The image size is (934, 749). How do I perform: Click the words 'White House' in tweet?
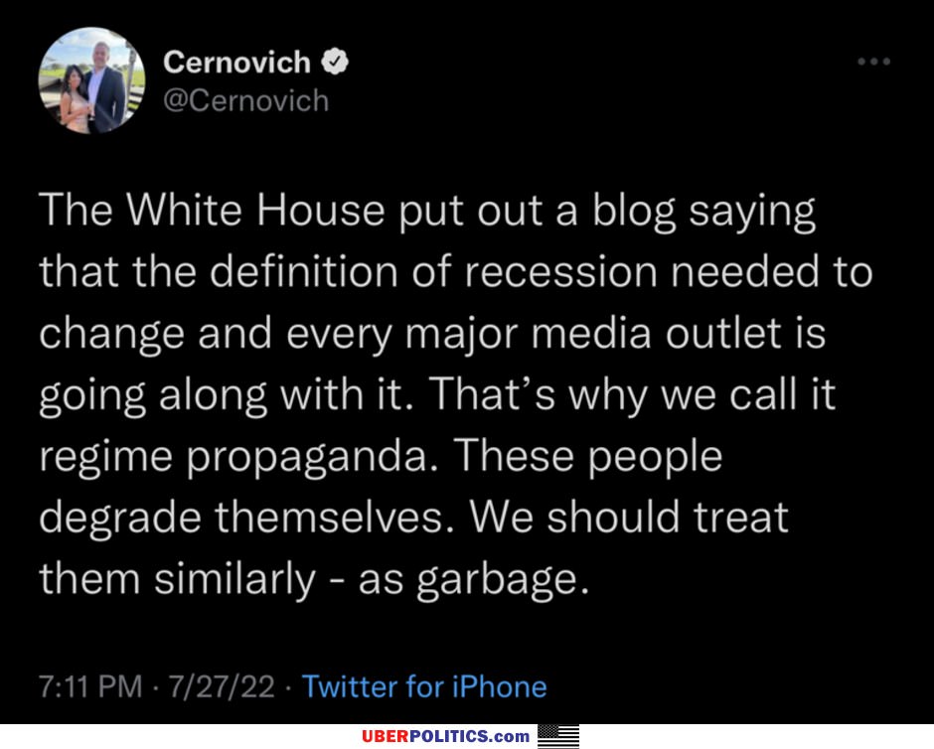point(255,210)
